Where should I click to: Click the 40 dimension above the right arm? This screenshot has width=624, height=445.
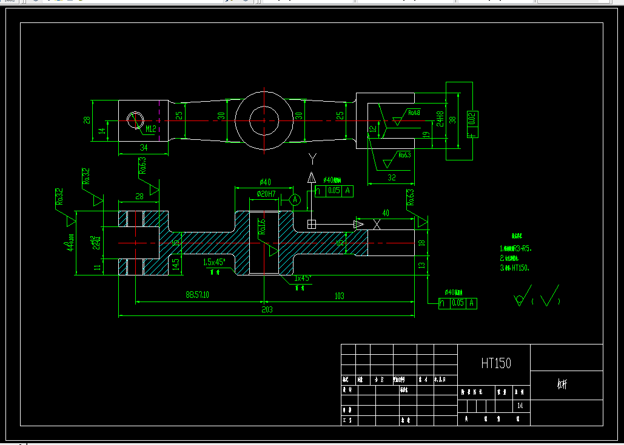tap(385, 213)
